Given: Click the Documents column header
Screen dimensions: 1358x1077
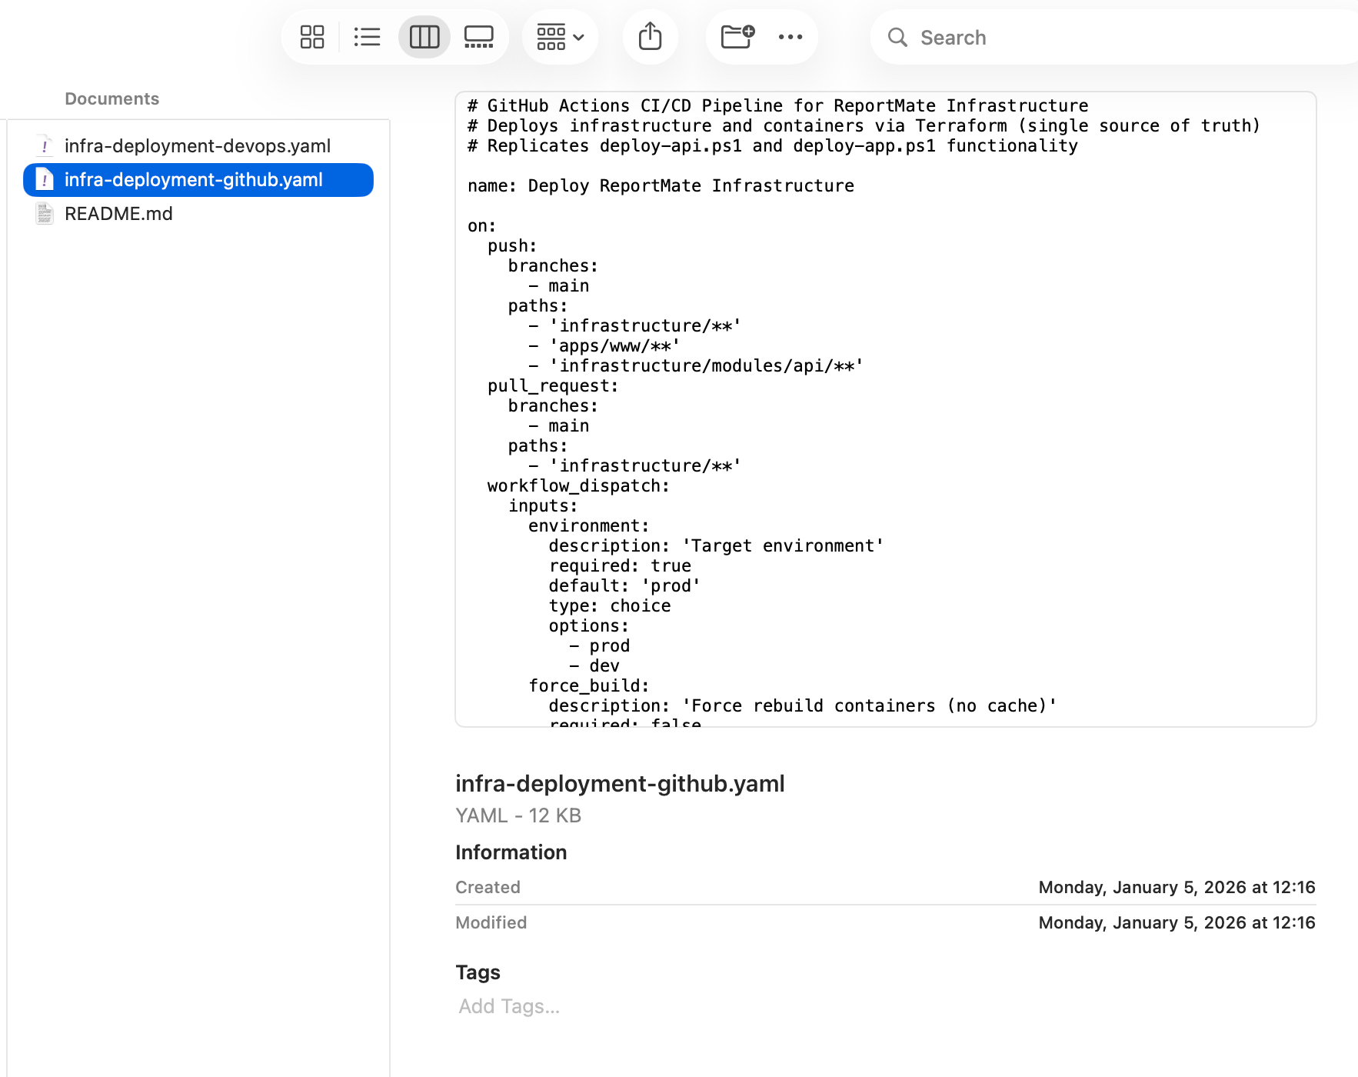Looking at the screenshot, I should coord(112,99).
